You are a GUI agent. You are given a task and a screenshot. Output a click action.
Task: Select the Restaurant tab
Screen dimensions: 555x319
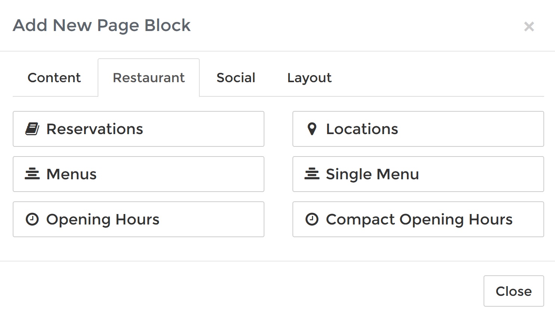(x=148, y=78)
